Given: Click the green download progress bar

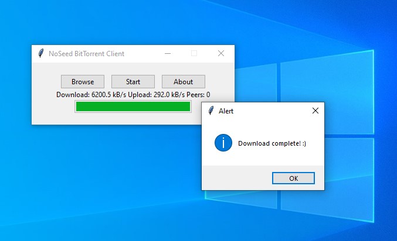Looking at the screenshot, I should point(133,106).
